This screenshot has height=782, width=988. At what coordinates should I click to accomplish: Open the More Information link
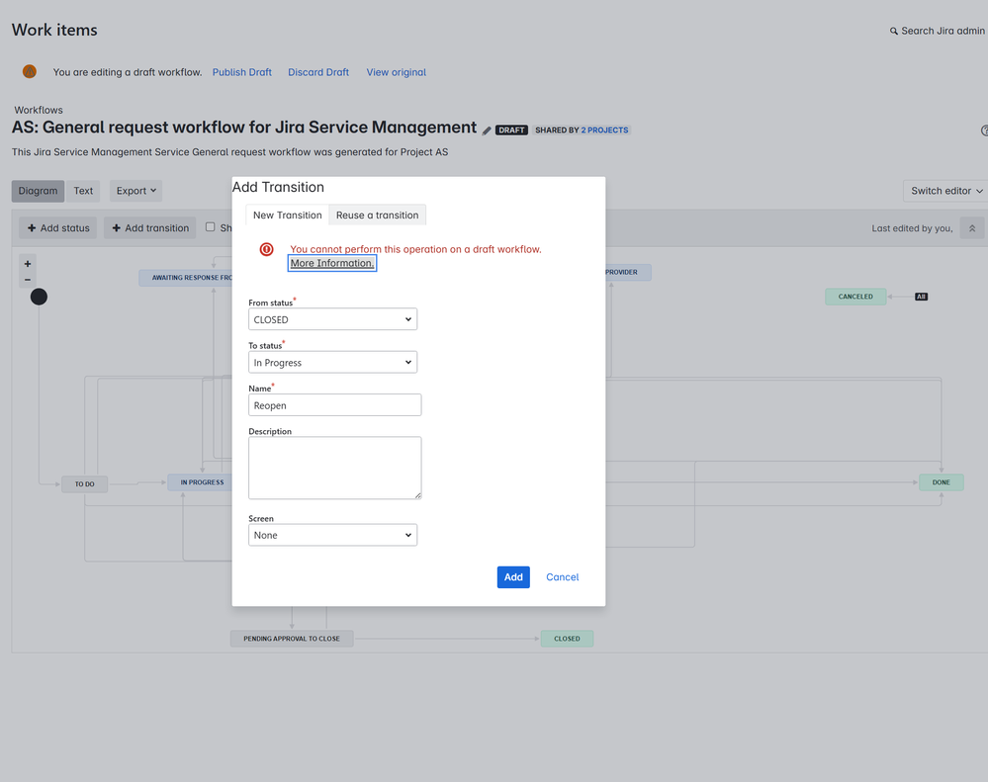coord(332,263)
